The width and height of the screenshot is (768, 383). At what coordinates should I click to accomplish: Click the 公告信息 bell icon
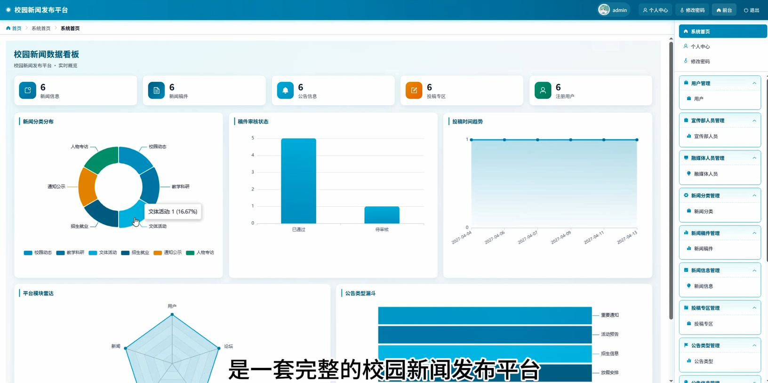click(285, 90)
